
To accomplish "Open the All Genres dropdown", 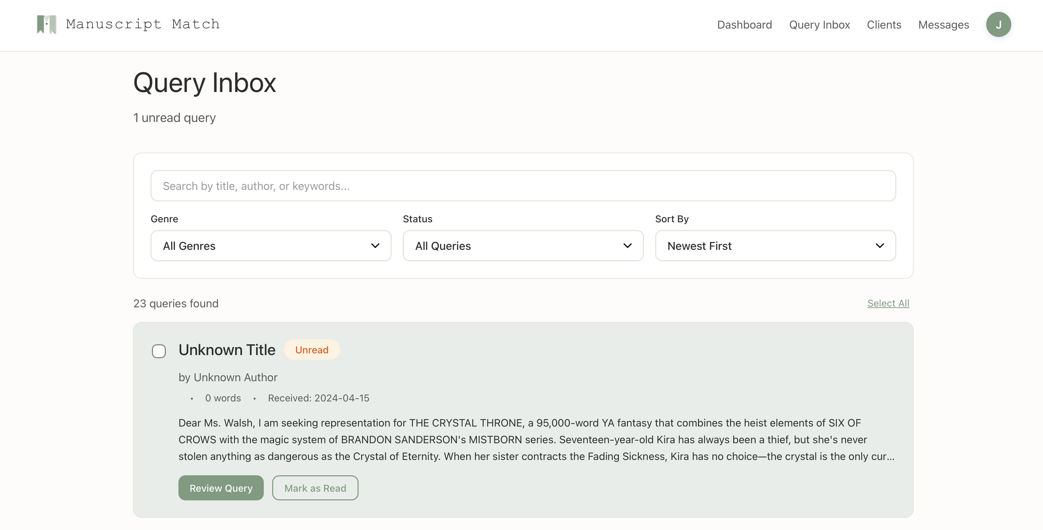I will (x=271, y=246).
